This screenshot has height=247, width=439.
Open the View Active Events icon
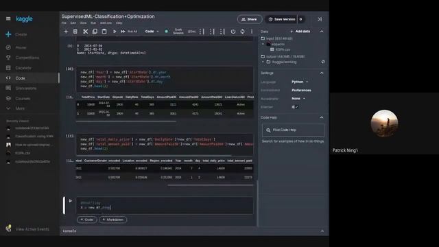point(8,228)
